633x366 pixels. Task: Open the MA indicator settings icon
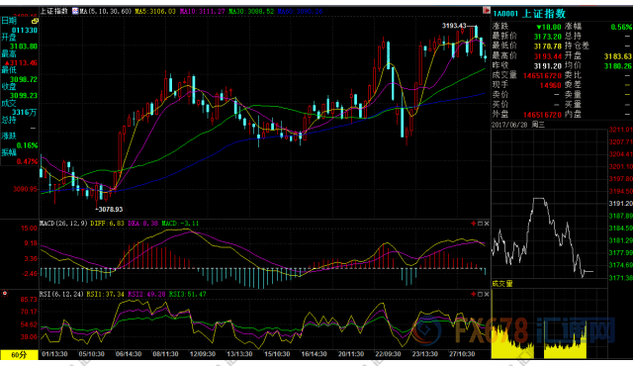75,11
